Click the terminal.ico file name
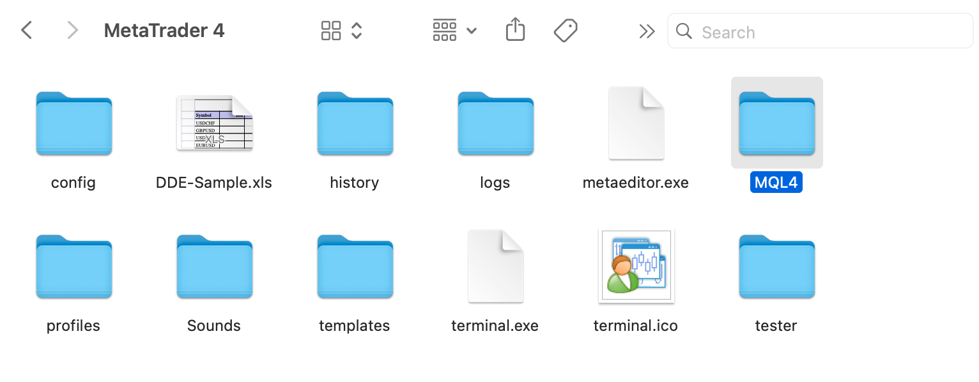 point(636,326)
